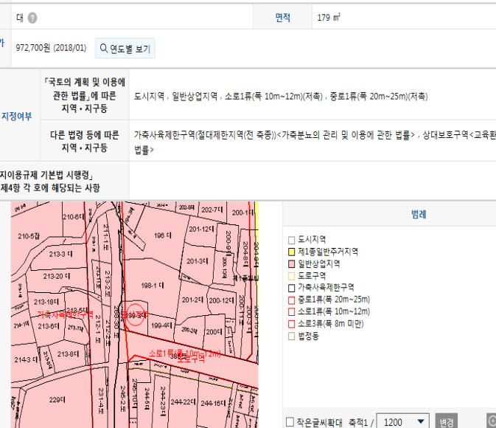
Task: Click the 가축사육제한구역 legend box
Action: point(292,287)
